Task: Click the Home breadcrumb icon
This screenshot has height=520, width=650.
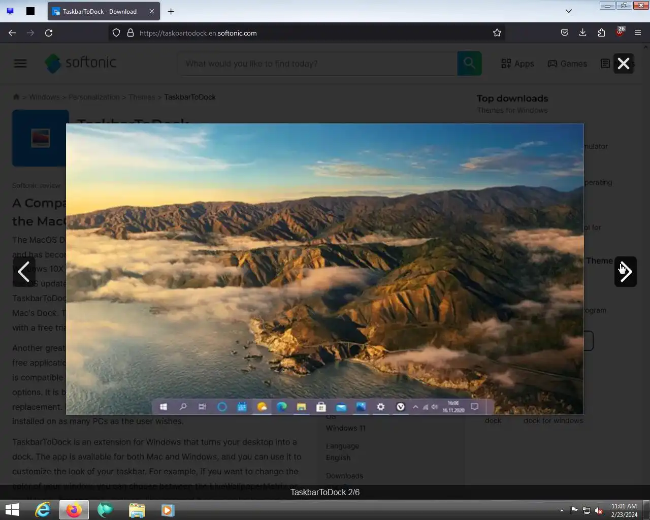Action: point(16,97)
